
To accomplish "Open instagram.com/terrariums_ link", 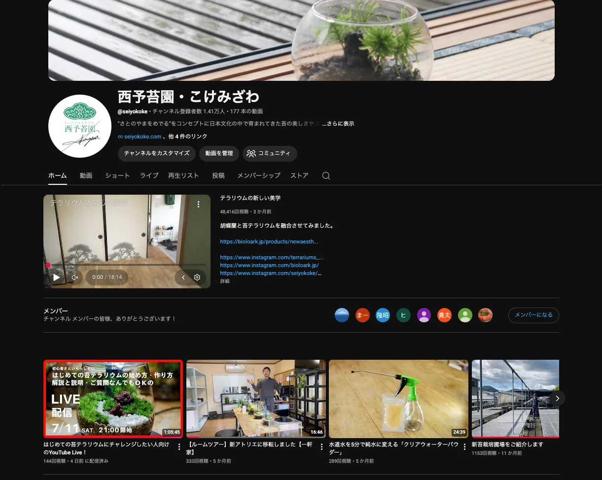I will (272, 257).
